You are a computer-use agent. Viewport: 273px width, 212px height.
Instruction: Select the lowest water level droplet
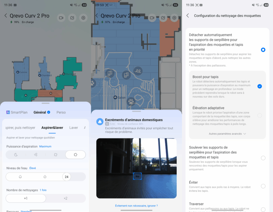[20, 177]
